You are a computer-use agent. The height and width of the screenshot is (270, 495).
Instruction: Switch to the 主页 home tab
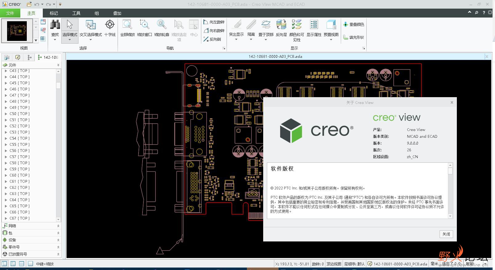[x=31, y=13]
